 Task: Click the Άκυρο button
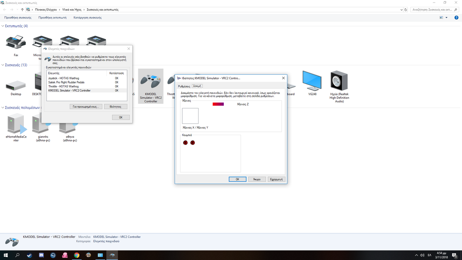[x=257, y=179]
